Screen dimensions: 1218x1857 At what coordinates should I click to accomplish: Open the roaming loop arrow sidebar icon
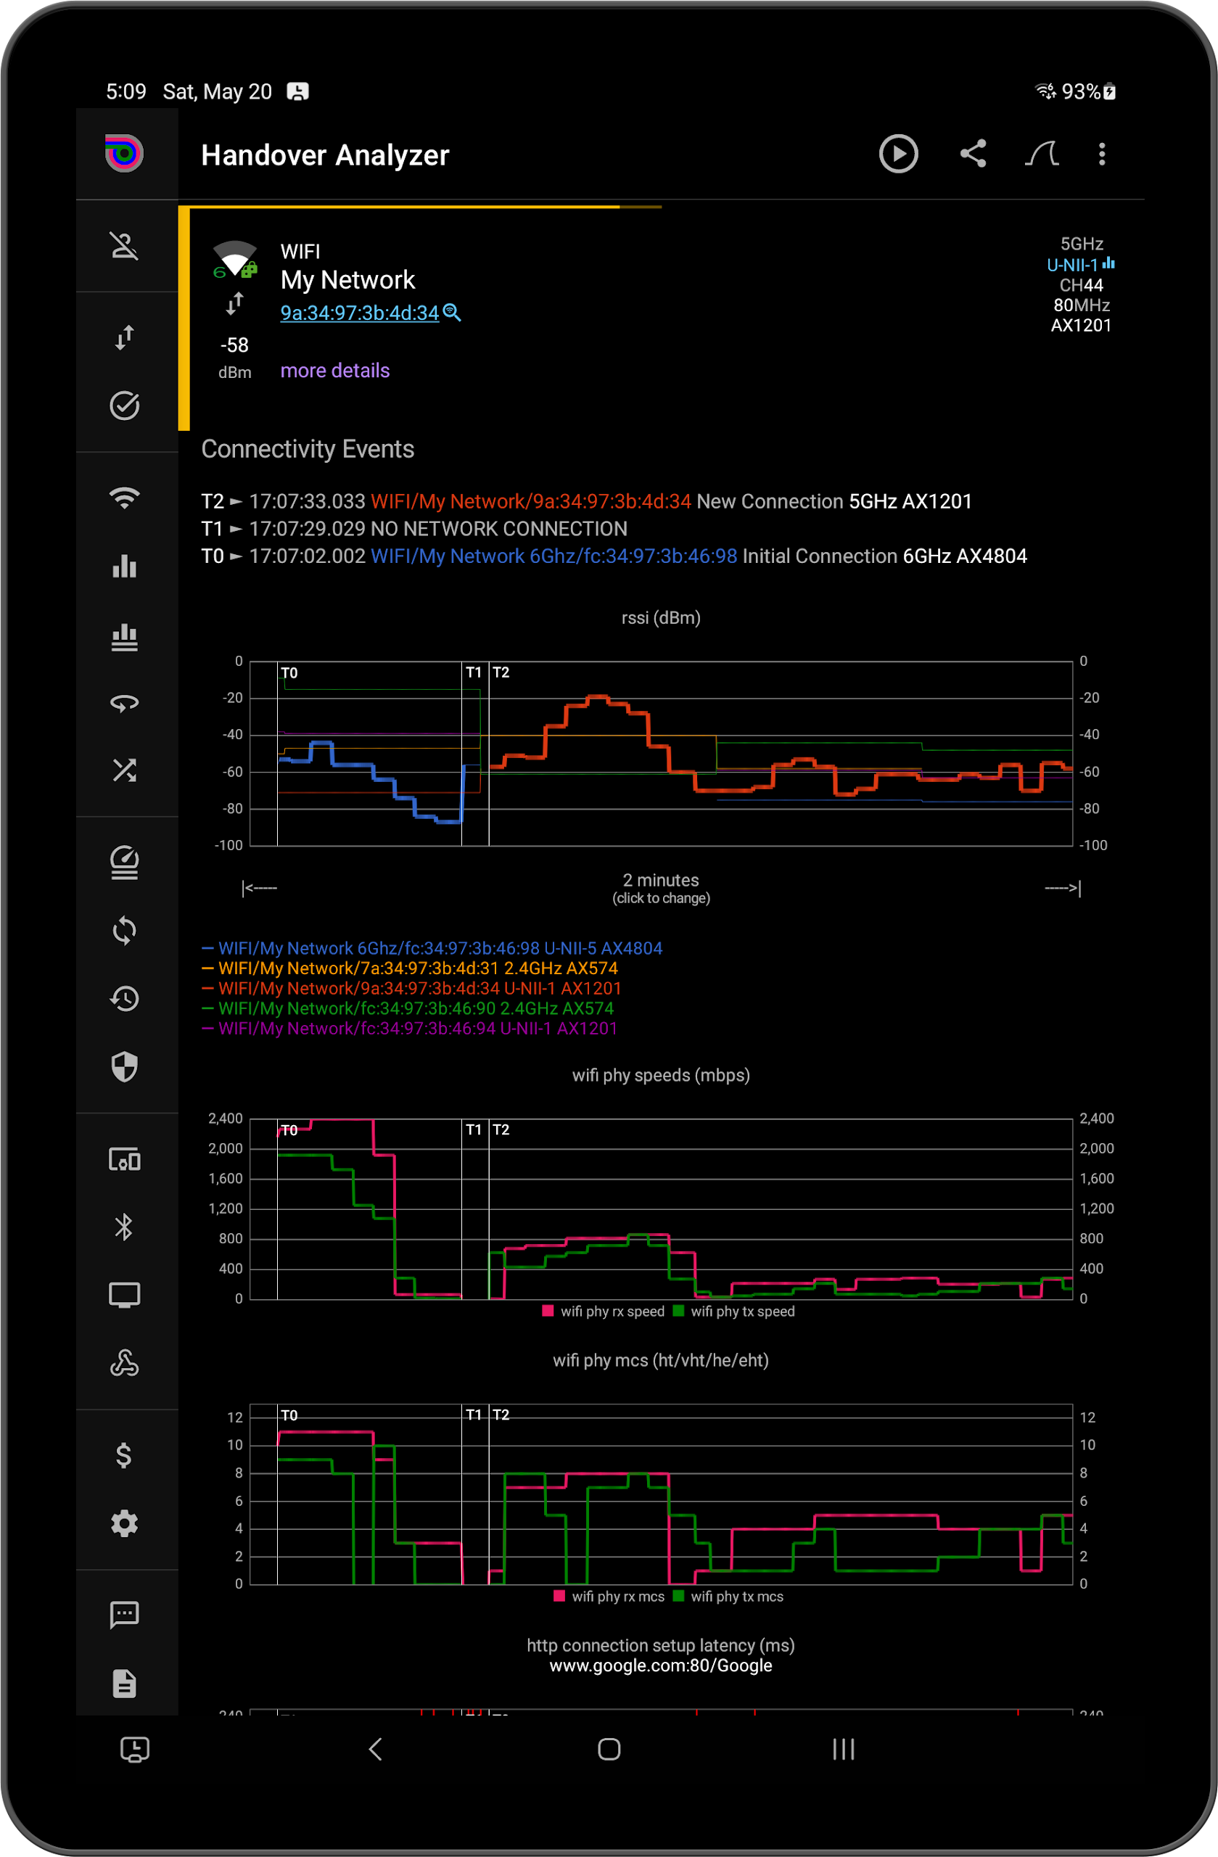pyautogui.click(x=125, y=704)
